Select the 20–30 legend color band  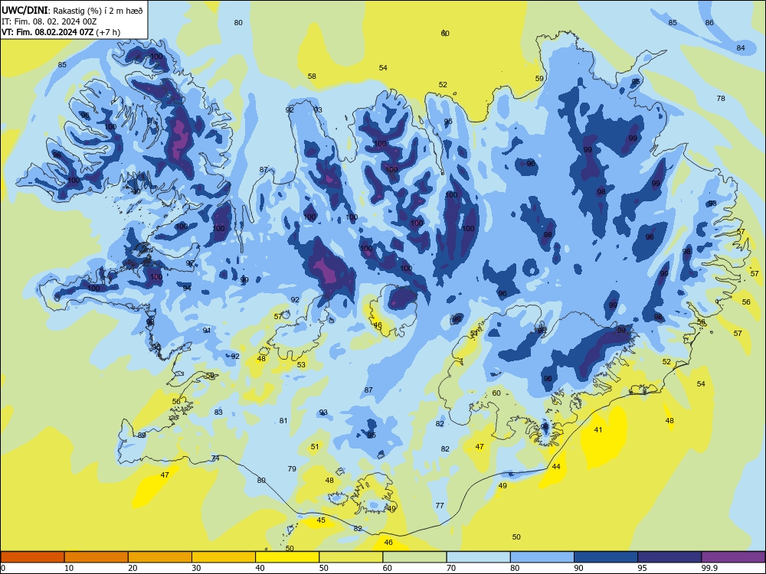pos(160,557)
